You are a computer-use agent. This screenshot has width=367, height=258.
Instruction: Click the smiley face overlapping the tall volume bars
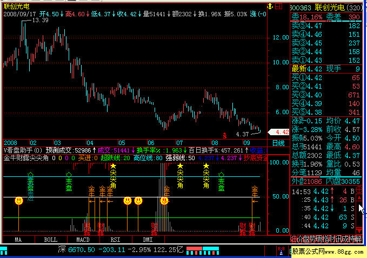(x=164, y=201)
